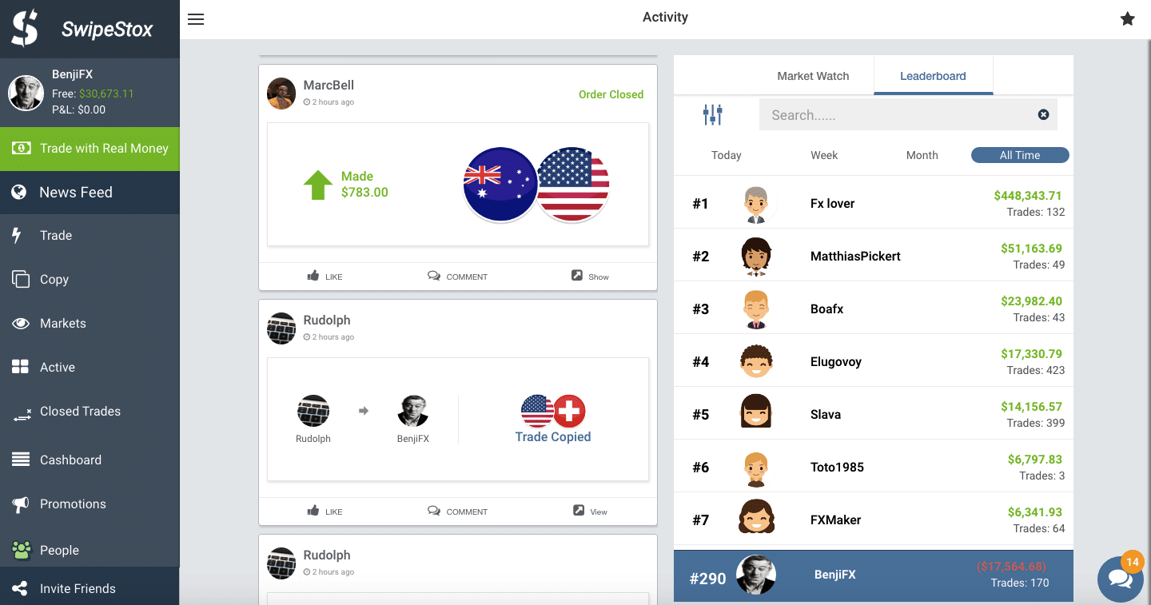The height and width of the screenshot is (605, 1151).
Task: Click in the leaderboard Search field
Action: pos(900,115)
